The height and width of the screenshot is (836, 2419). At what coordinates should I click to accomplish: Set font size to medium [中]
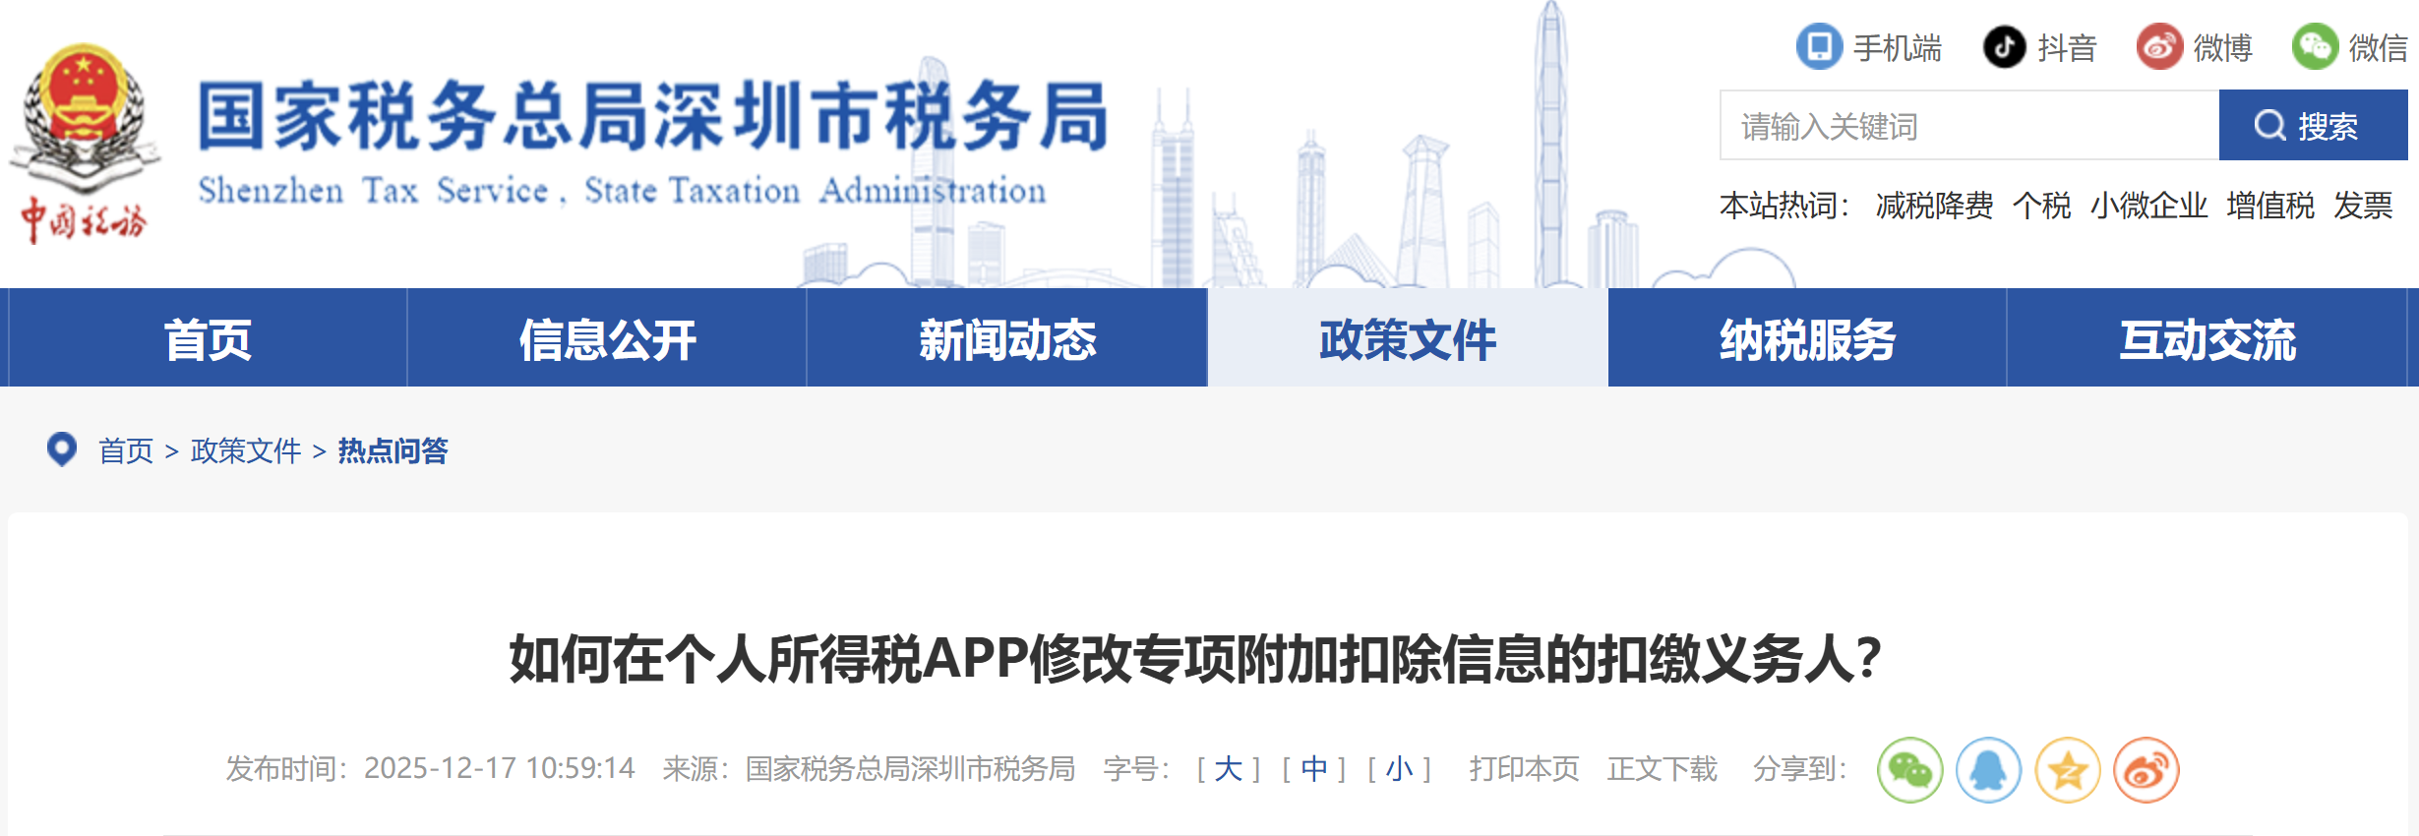(1313, 768)
